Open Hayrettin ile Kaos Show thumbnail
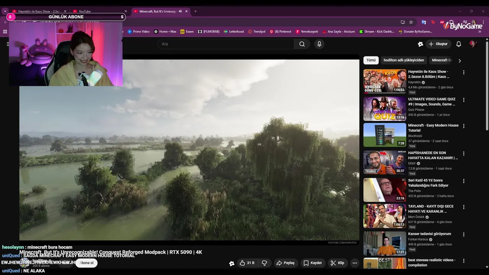 (385, 81)
